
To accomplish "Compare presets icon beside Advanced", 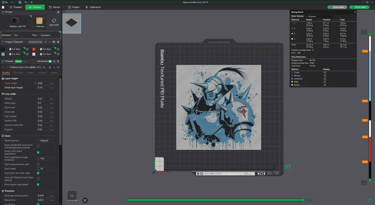I will coord(58,61).
